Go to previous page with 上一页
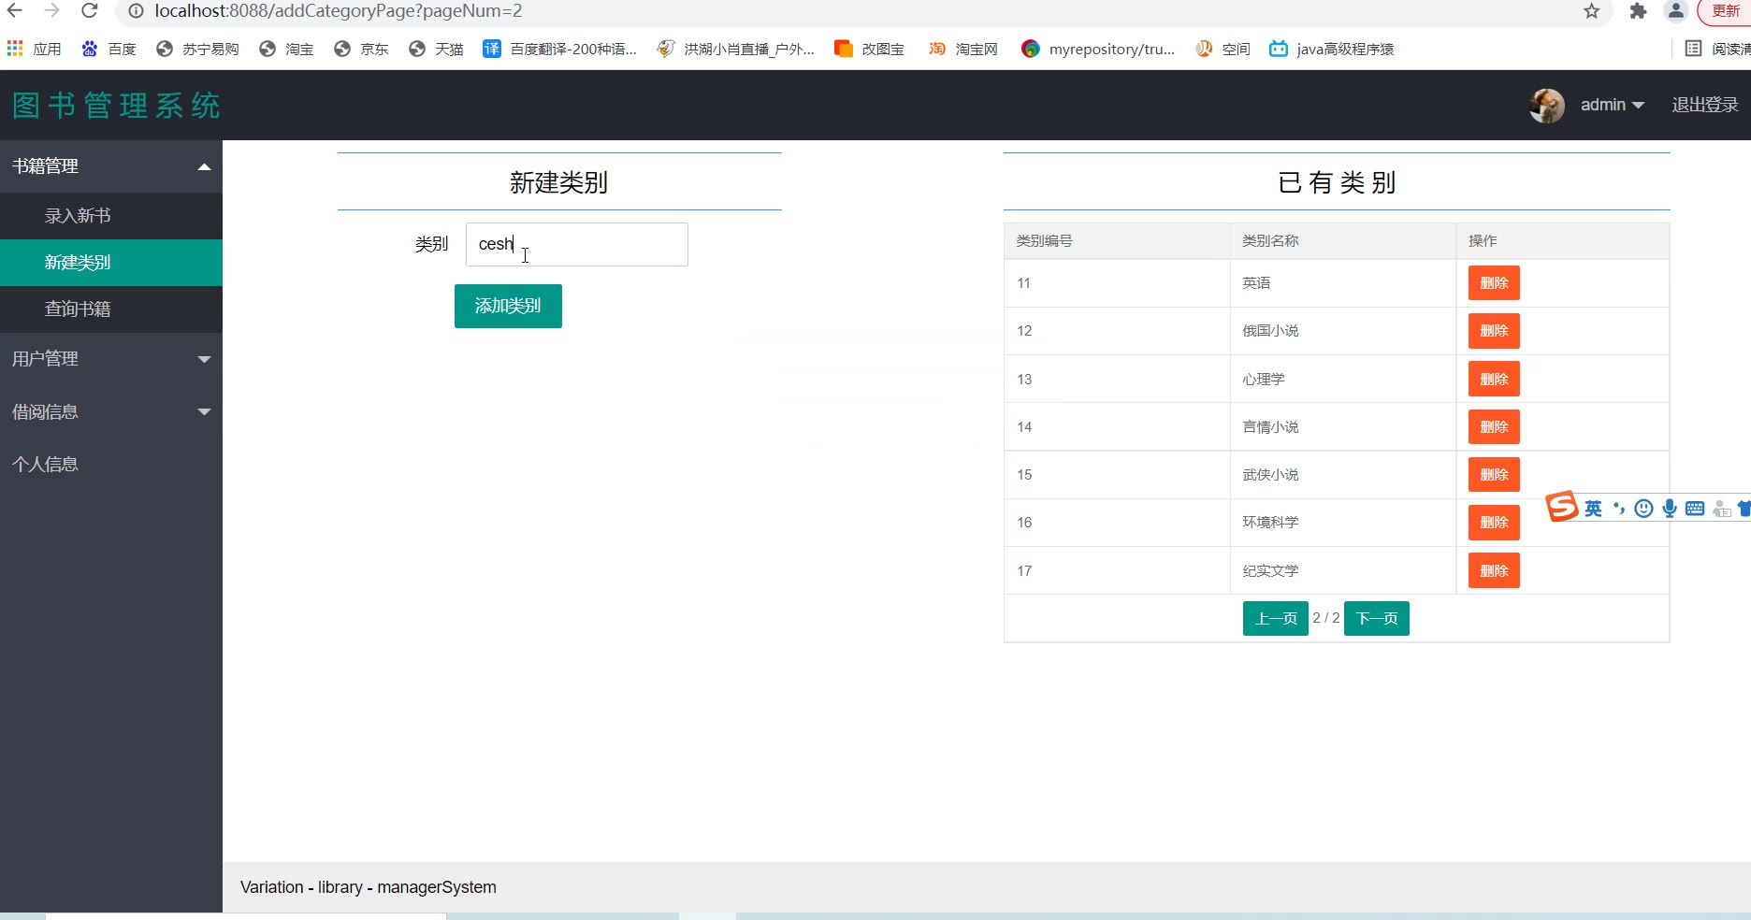1751x920 pixels. pos(1275,619)
